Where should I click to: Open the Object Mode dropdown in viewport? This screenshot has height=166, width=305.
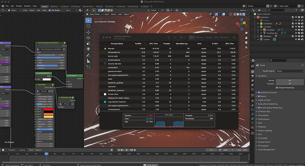tap(94, 14)
